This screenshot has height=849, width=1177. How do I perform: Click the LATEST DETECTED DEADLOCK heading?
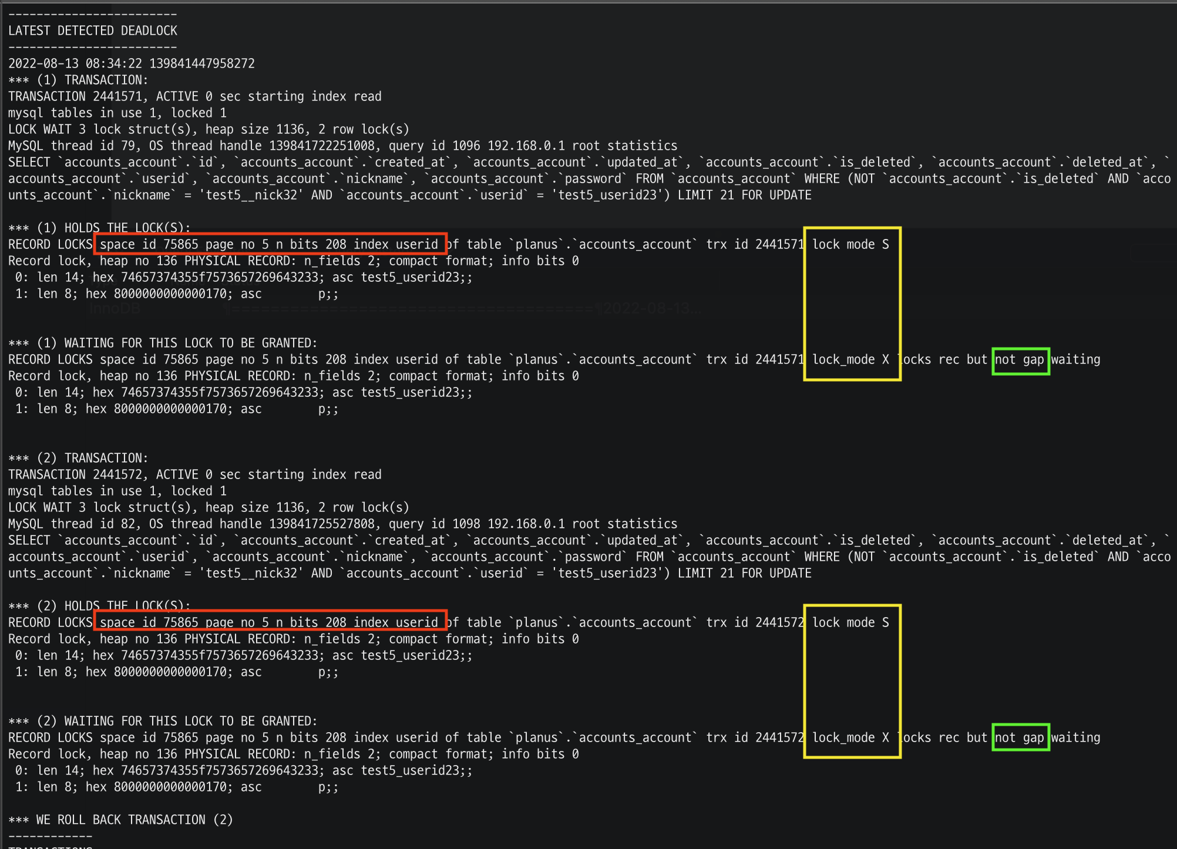[x=93, y=31]
